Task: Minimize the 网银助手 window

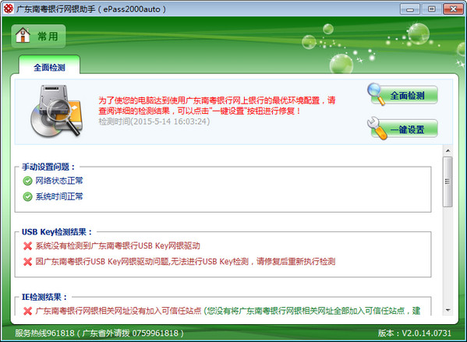Action: (410, 9)
